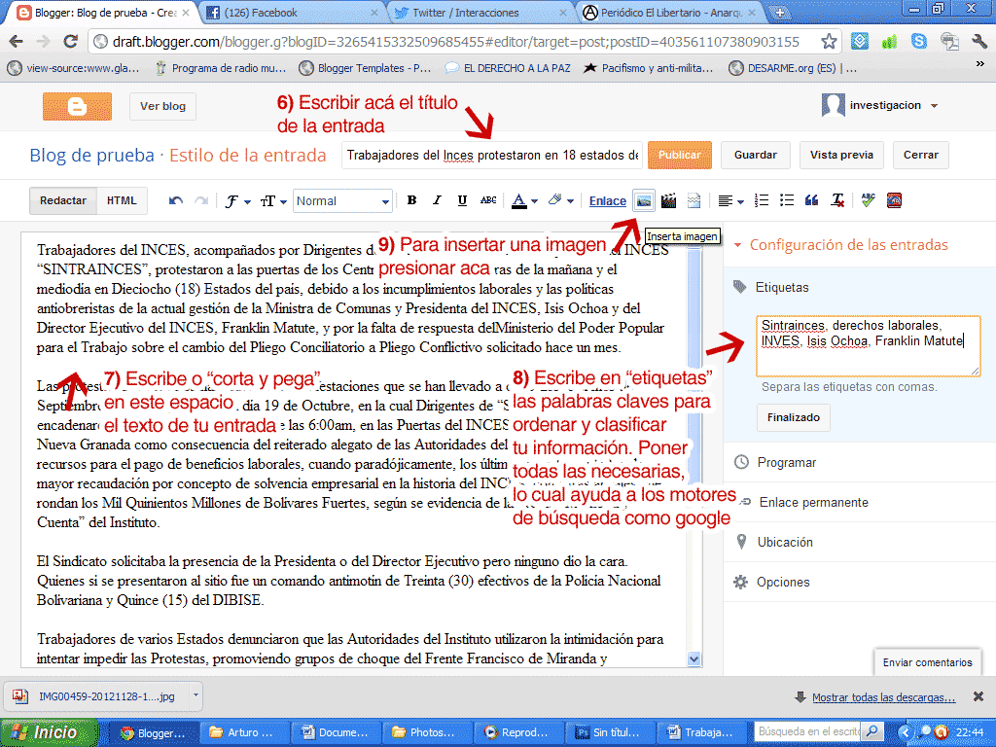This screenshot has height=747, width=996.
Task: Switch to HTML editing mode
Action: point(122,201)
